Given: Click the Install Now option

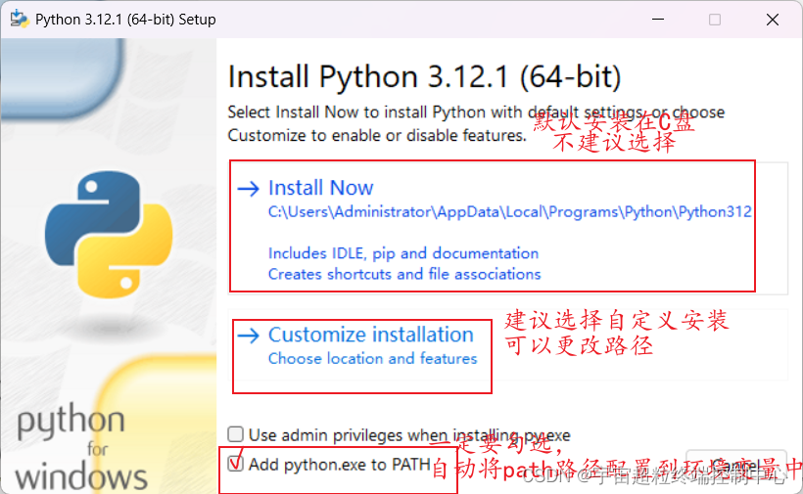Looking at the screenshot, I should point(508,228).
